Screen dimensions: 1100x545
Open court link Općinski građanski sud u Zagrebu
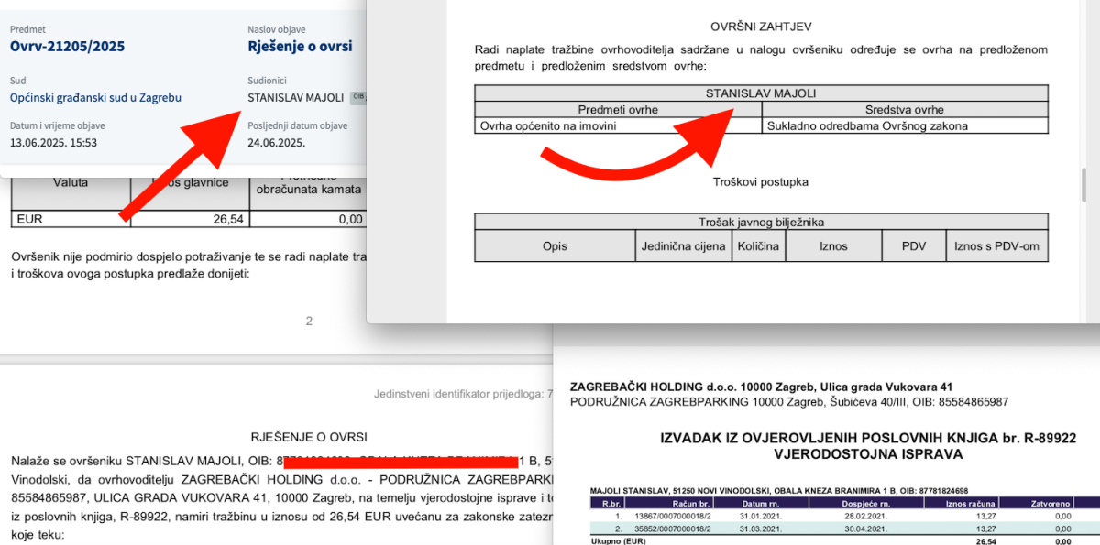(95, 97)
